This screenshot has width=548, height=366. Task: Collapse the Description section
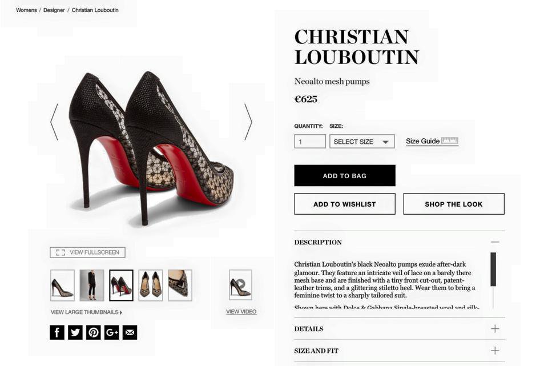[x=495, y=242]
